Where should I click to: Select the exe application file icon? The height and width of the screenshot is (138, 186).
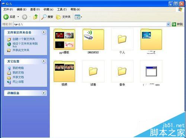151,71
